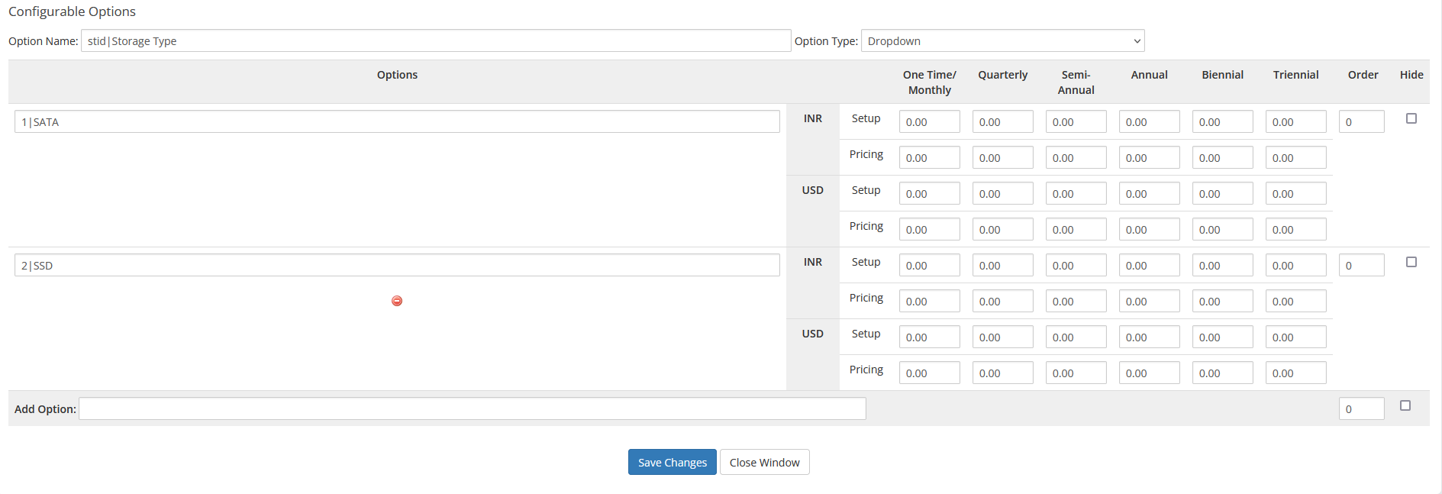Click the Order field for SATA option
Viewport: 1442px width, 494px height.
pyautogui.click(x=1361, y=121)
